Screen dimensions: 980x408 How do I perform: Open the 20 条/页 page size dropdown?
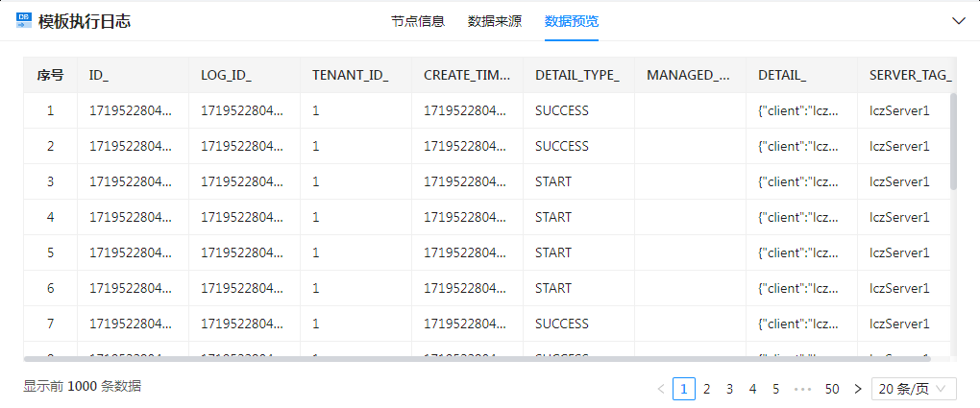click(x=914, y=389)
